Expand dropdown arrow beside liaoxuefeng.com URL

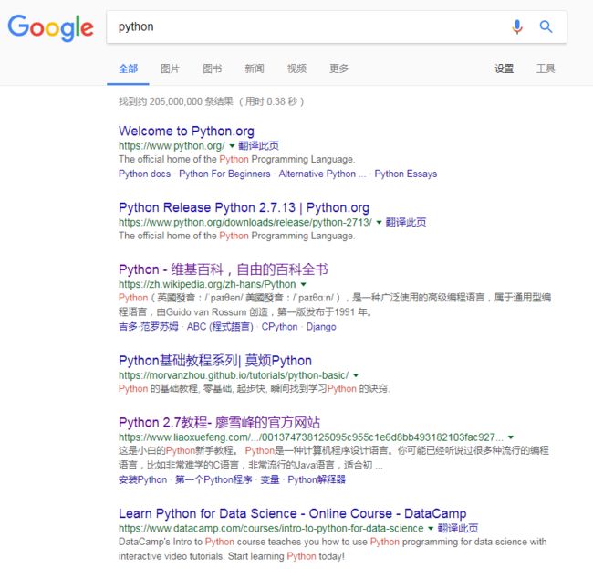tap(511, 437)
